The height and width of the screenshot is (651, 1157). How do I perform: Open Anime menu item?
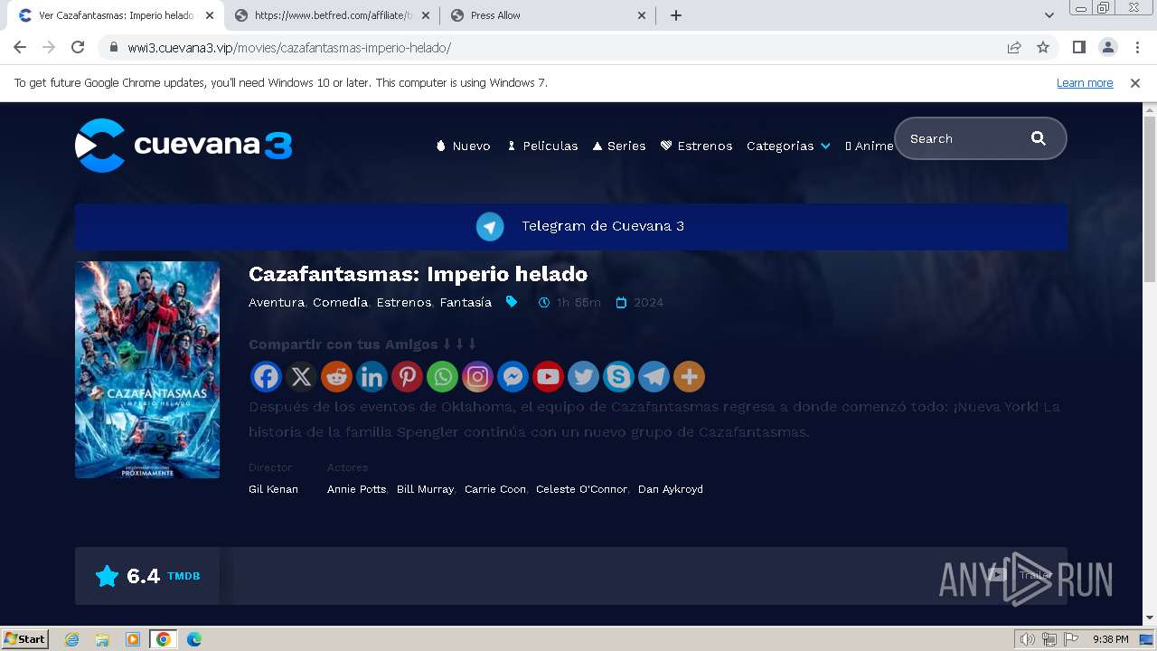pos(869,146)
